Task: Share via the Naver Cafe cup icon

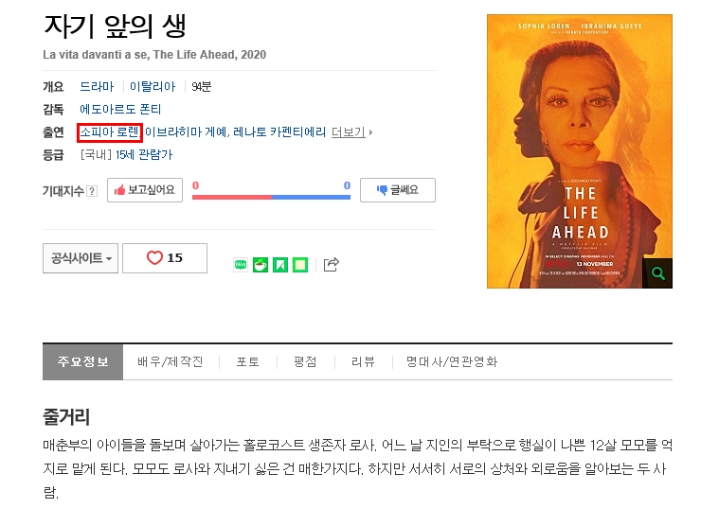Action: click(261, 265)
